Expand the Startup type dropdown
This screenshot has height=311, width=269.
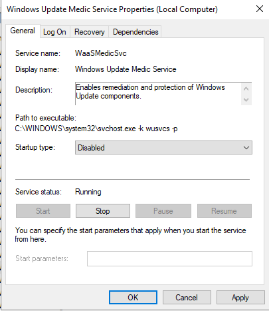[x=163, y=148]
